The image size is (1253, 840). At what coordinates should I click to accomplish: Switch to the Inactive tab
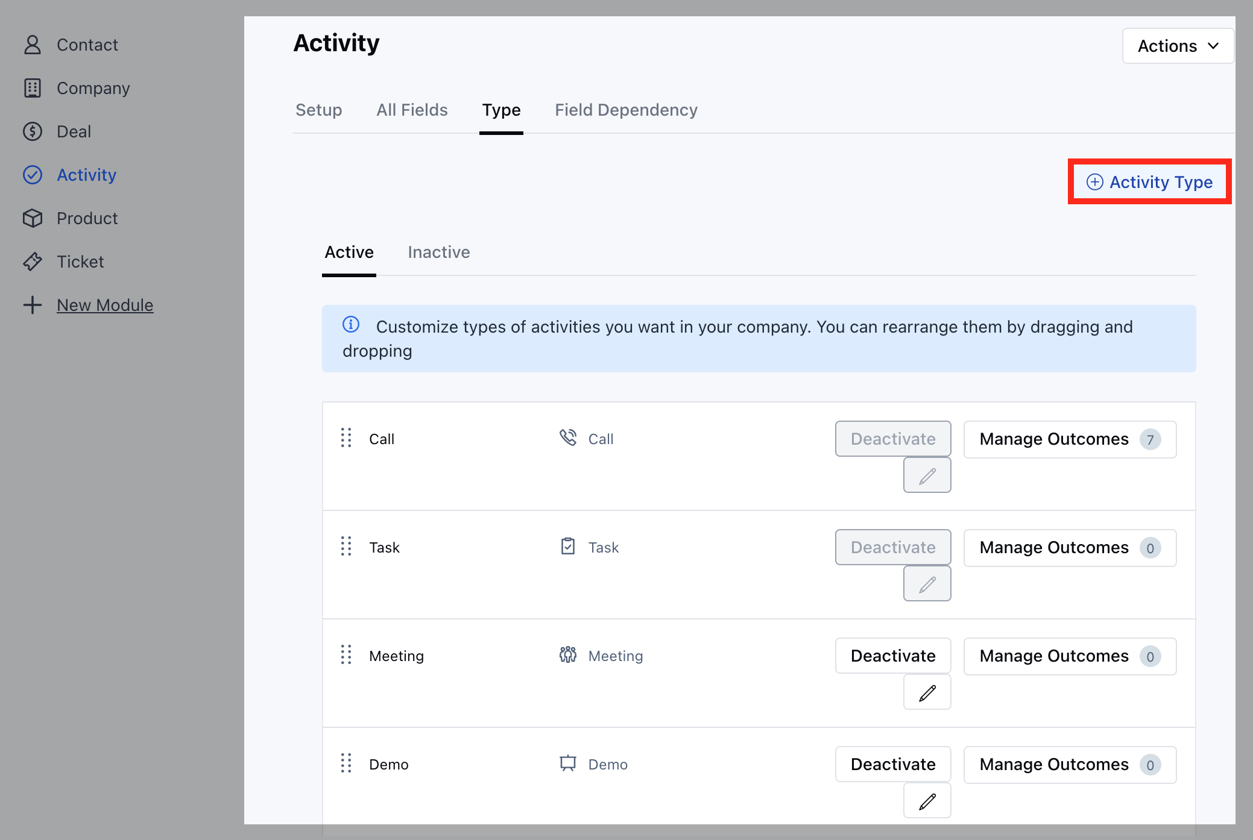(438, 252)
